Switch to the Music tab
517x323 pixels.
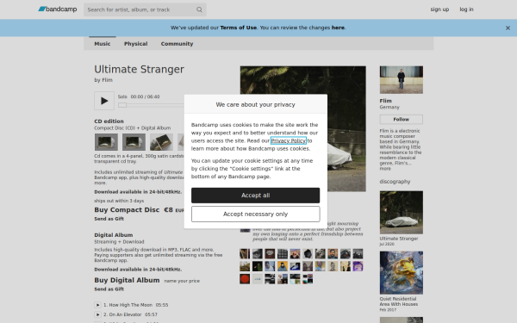(x=103, y=44)
